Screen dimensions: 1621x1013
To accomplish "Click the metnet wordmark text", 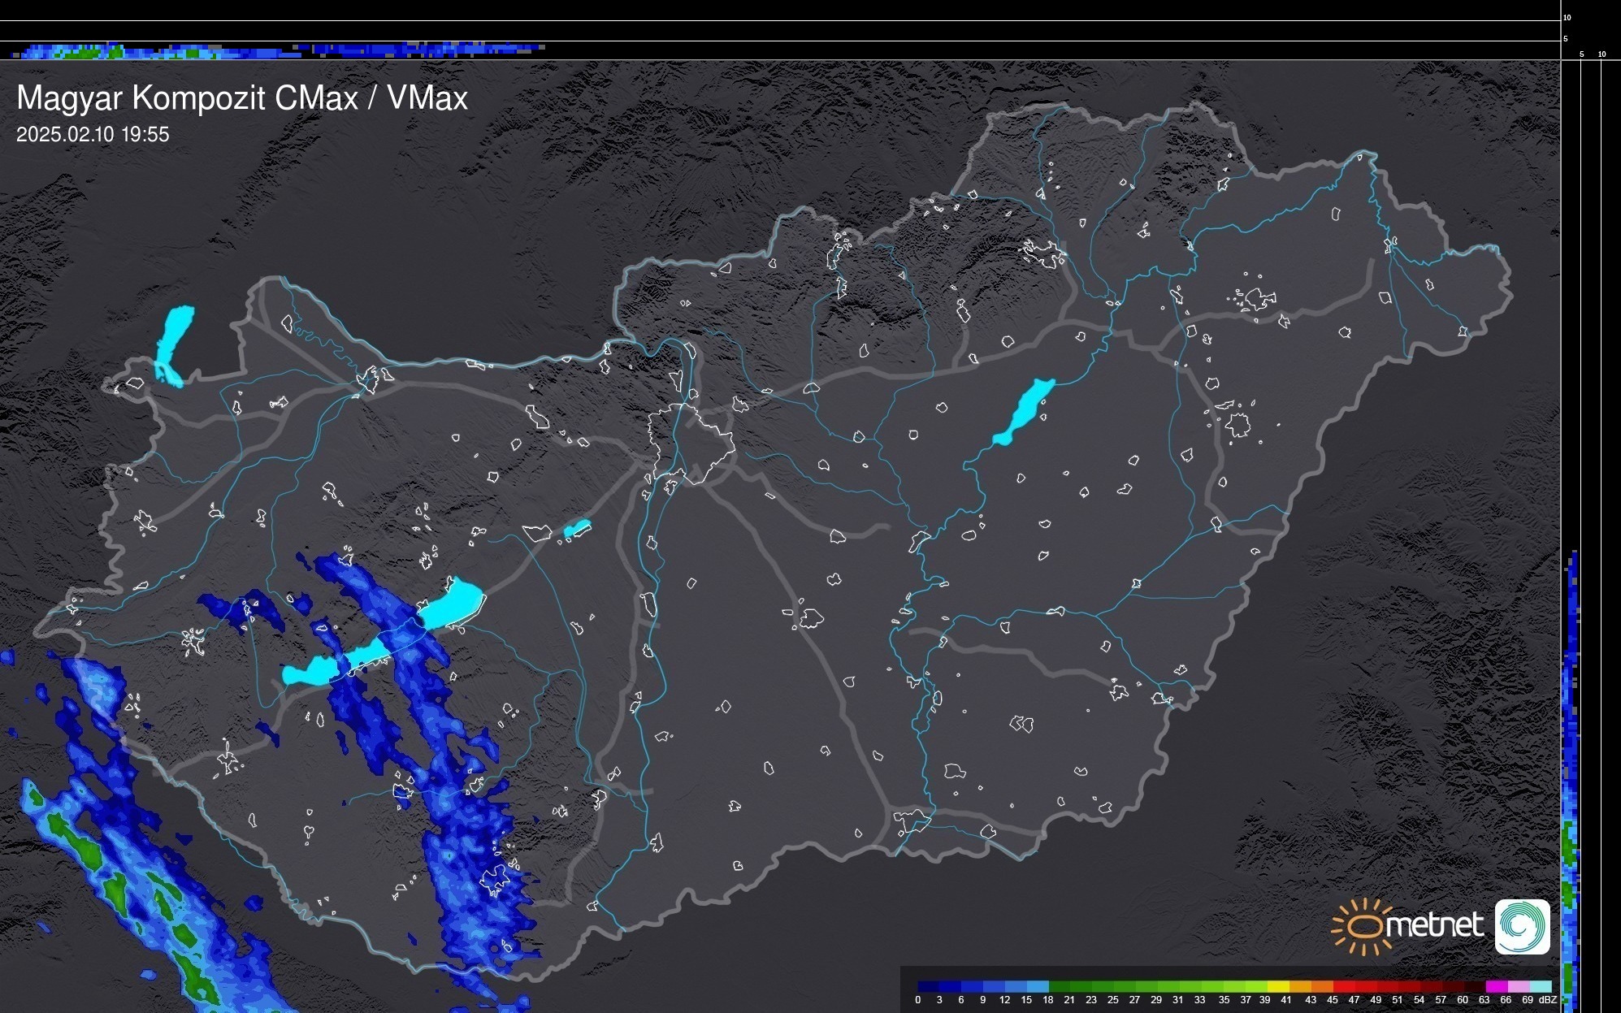I will tap(1435, 925).
